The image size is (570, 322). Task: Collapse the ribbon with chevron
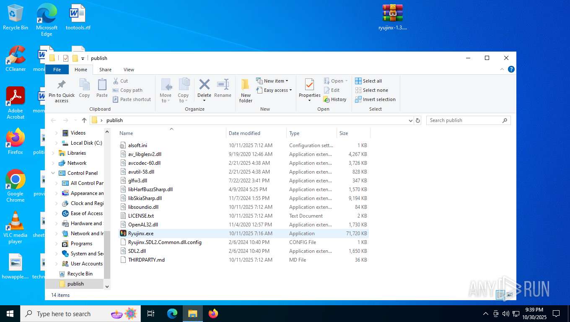click(502, 69)
